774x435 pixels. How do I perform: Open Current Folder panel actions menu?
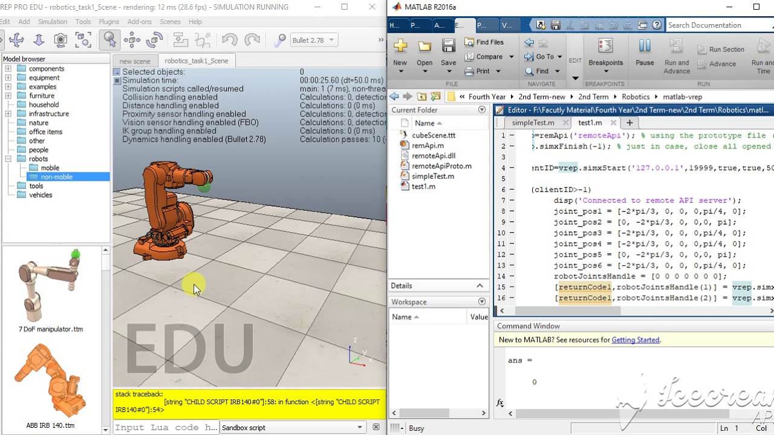tap(482, 110)
